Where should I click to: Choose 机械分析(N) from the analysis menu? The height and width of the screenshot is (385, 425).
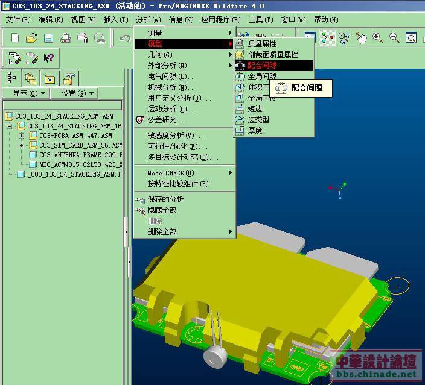(184, 87)
